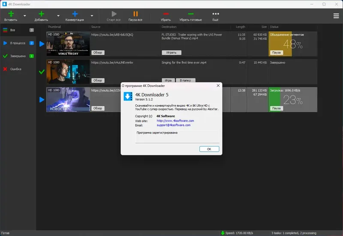Click the Добавить add icon
The image size is (343, 236).
pyautogui.click(x=41, y=14)
